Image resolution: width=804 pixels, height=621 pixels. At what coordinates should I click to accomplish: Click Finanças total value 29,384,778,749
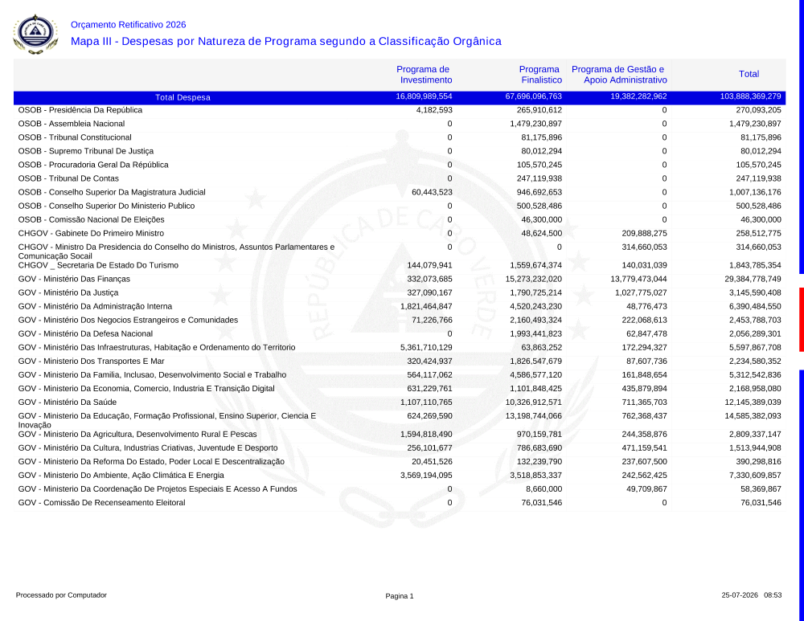point(753,280)
